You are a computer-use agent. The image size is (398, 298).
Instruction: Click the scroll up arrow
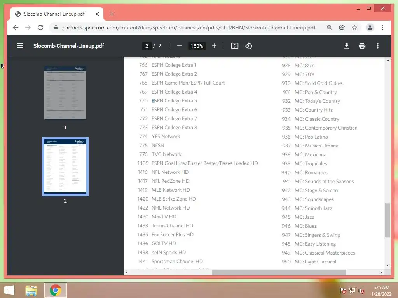pyautogui.click(x=388, y=60)
